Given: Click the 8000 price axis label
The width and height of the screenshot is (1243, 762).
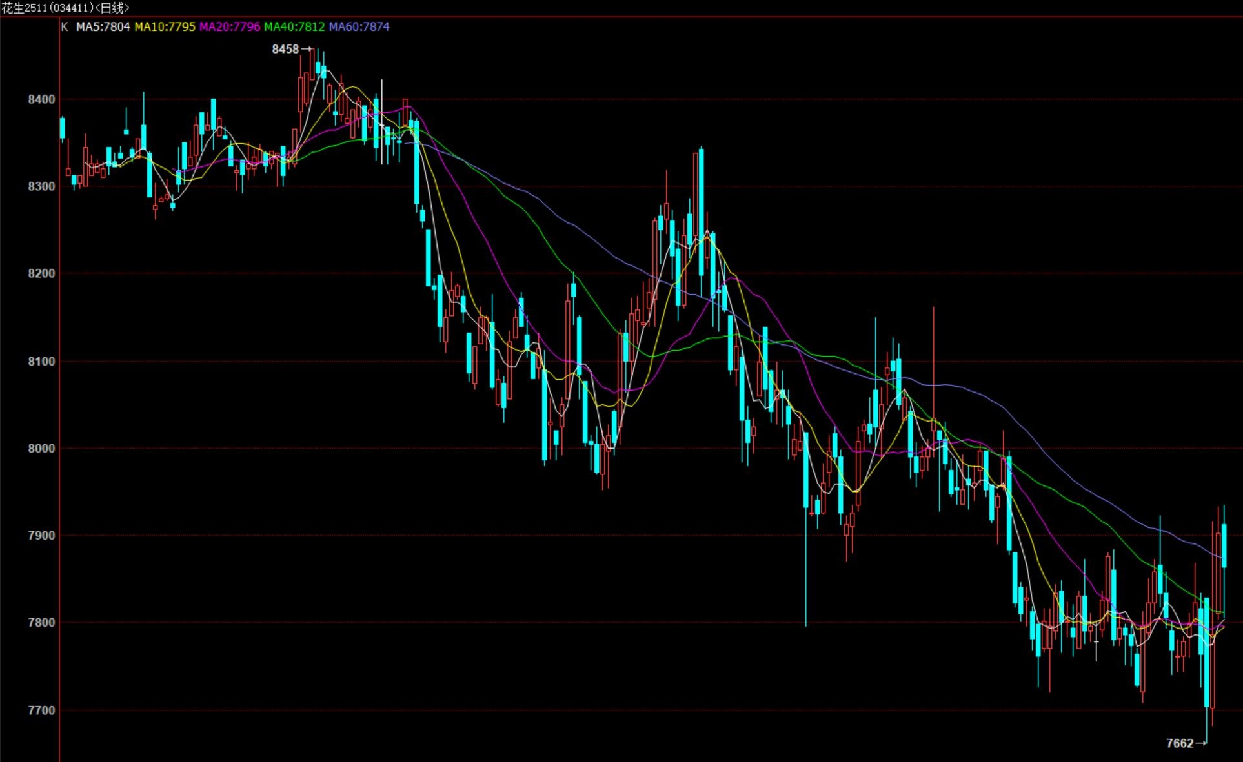Looking at the screenshot, I should click(41, 449).
